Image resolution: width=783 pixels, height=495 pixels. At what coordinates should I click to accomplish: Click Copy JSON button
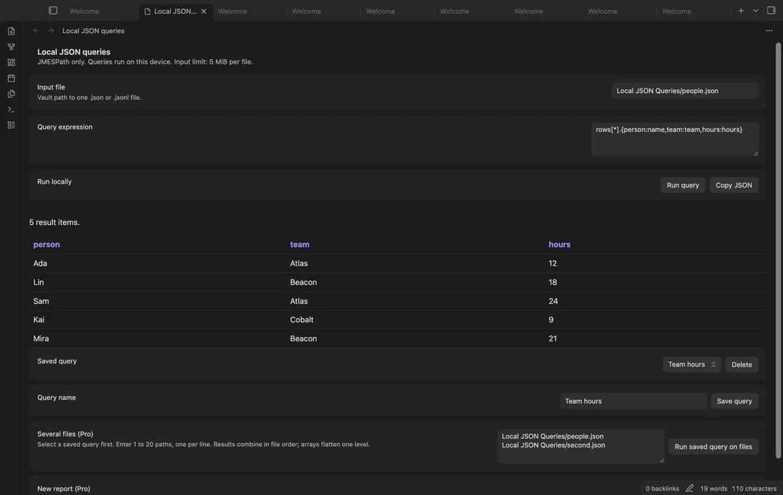pyautogui.click(x=733, y=185)
